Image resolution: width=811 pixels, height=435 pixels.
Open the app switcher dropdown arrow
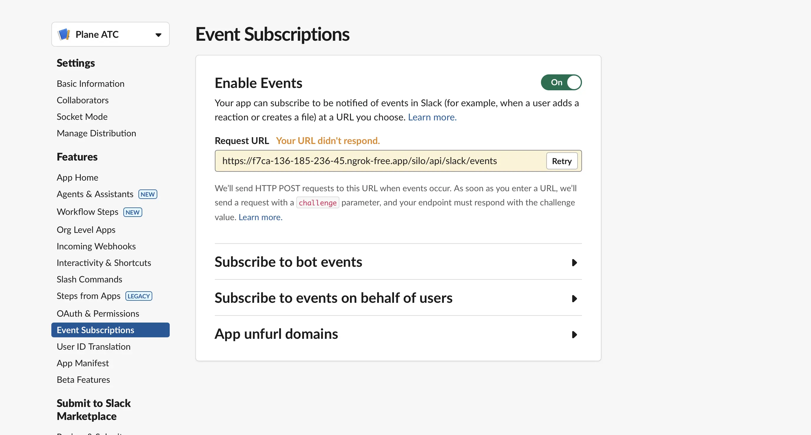tap(158, 35)
